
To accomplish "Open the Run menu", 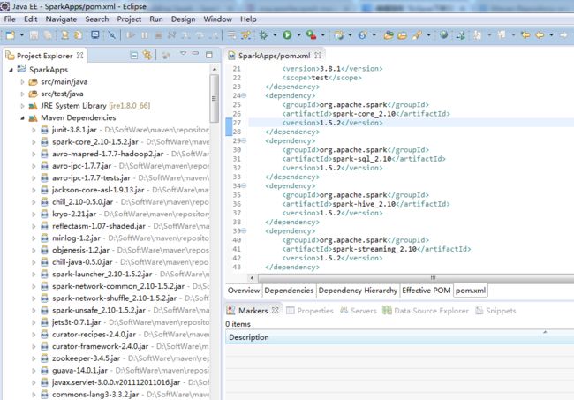I will (x=156, y=19).
